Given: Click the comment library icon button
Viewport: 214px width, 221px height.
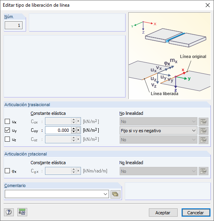Looking at the screenshot, I should (x=115, y=194).
